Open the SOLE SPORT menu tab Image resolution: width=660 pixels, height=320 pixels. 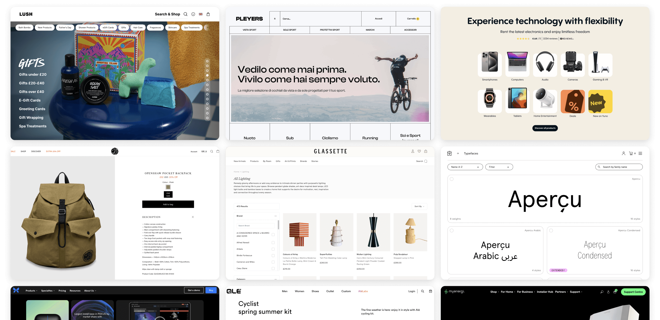[x=290, y=30]
